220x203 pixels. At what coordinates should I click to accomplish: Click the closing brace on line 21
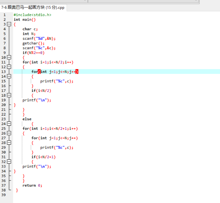pos(24,110)
